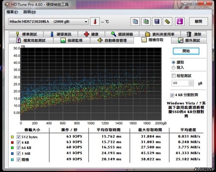Click the 16.555 ms value

[x=111, y=147]
